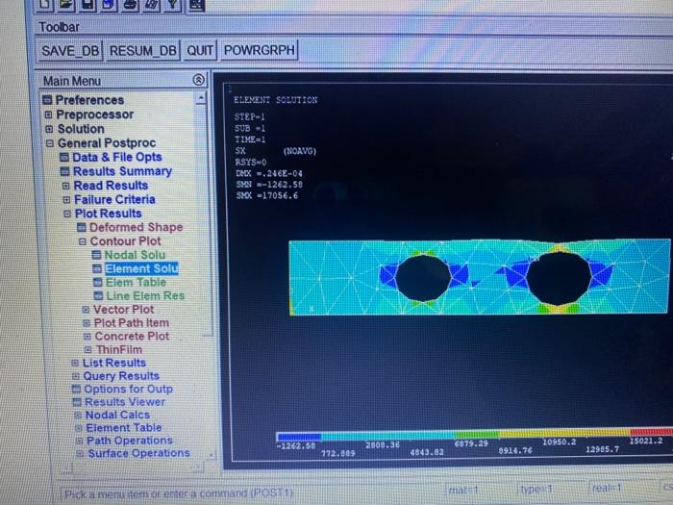This screenshot has width=673, height=505.
Task: Click the New Analysis blank-page icon
Action: (x=46, y=4)
